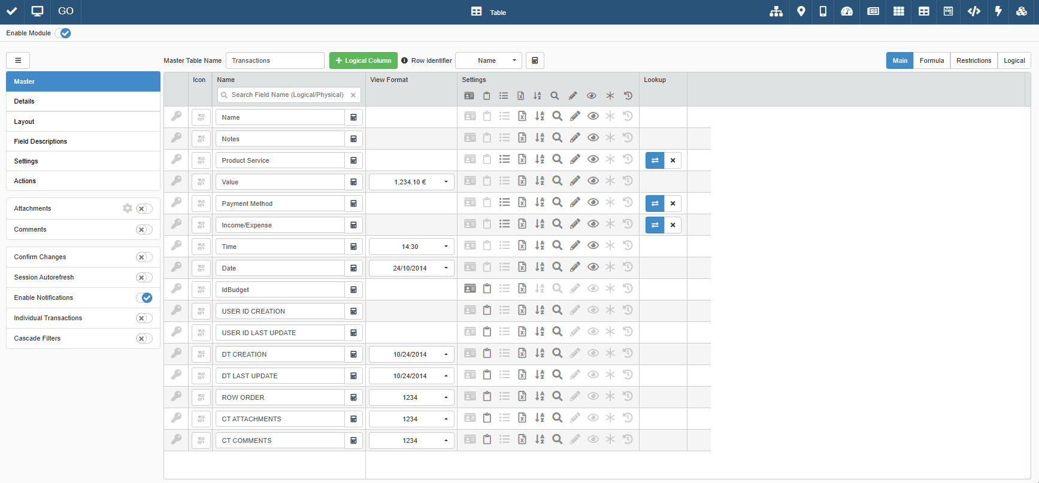The width and height of the screenshot is (1039, 483).
Task: Click the GO button in top bar
Action: (66, 11)
